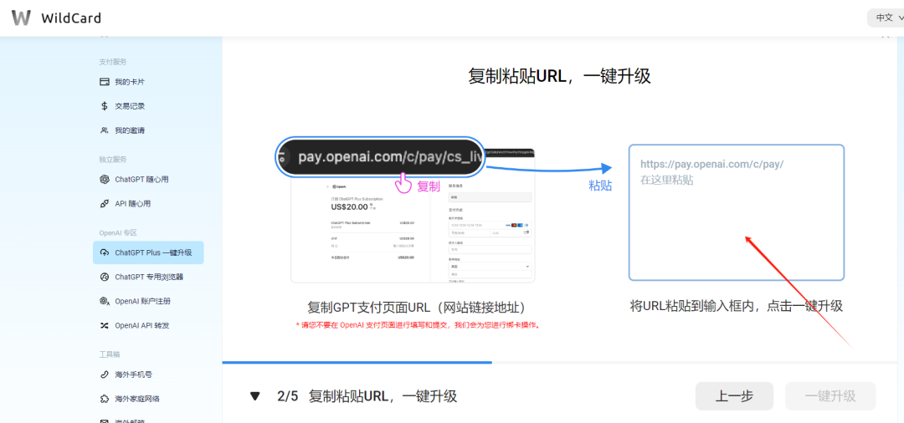Click the OpenAI icon beside ChatGPT 随心用
The width and height of the screenshot is (904, 423).
pos(105,179)
